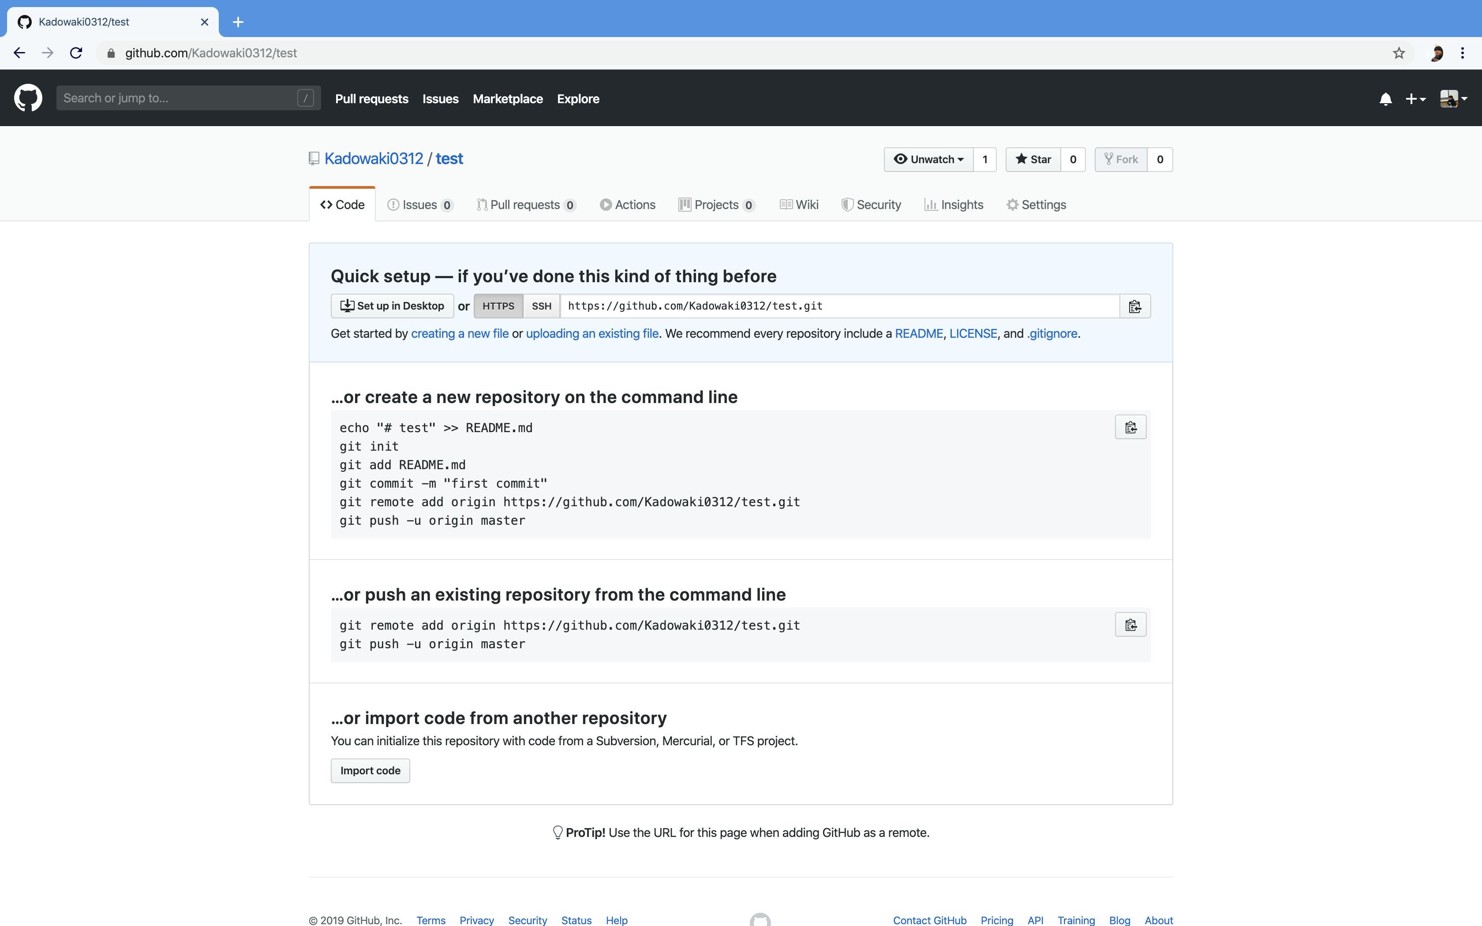
Task: Click the Set up in Desktop button
Action: point(392,306)
